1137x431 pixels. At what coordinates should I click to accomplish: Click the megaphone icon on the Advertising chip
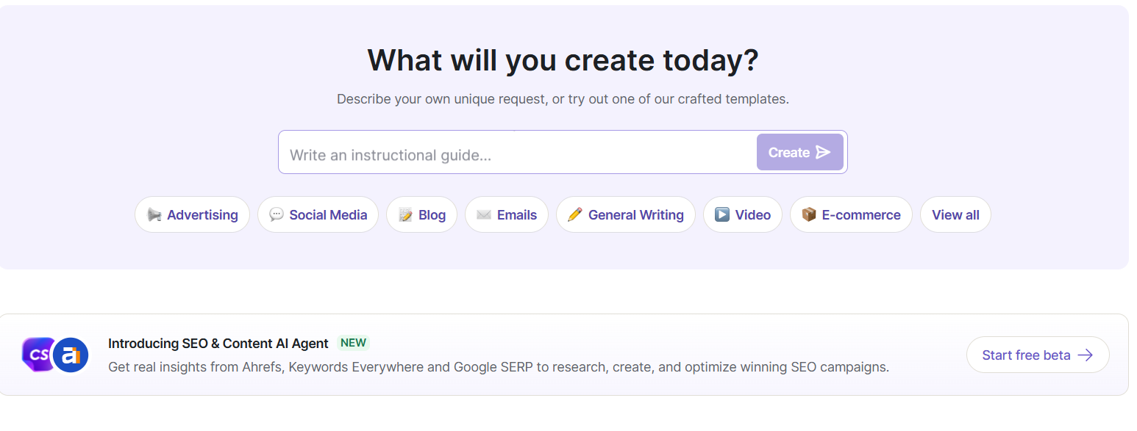pos(154,215)
